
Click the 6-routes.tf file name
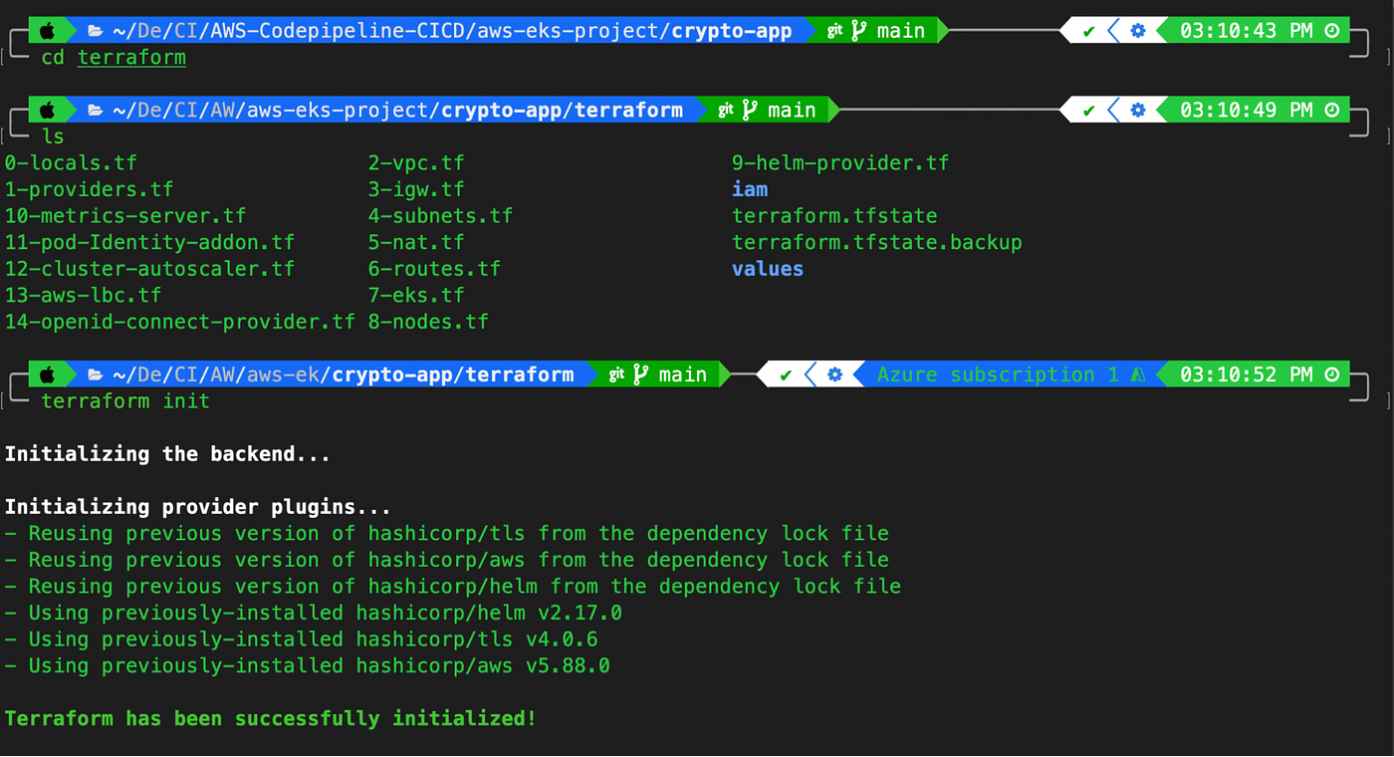point(434,269)
